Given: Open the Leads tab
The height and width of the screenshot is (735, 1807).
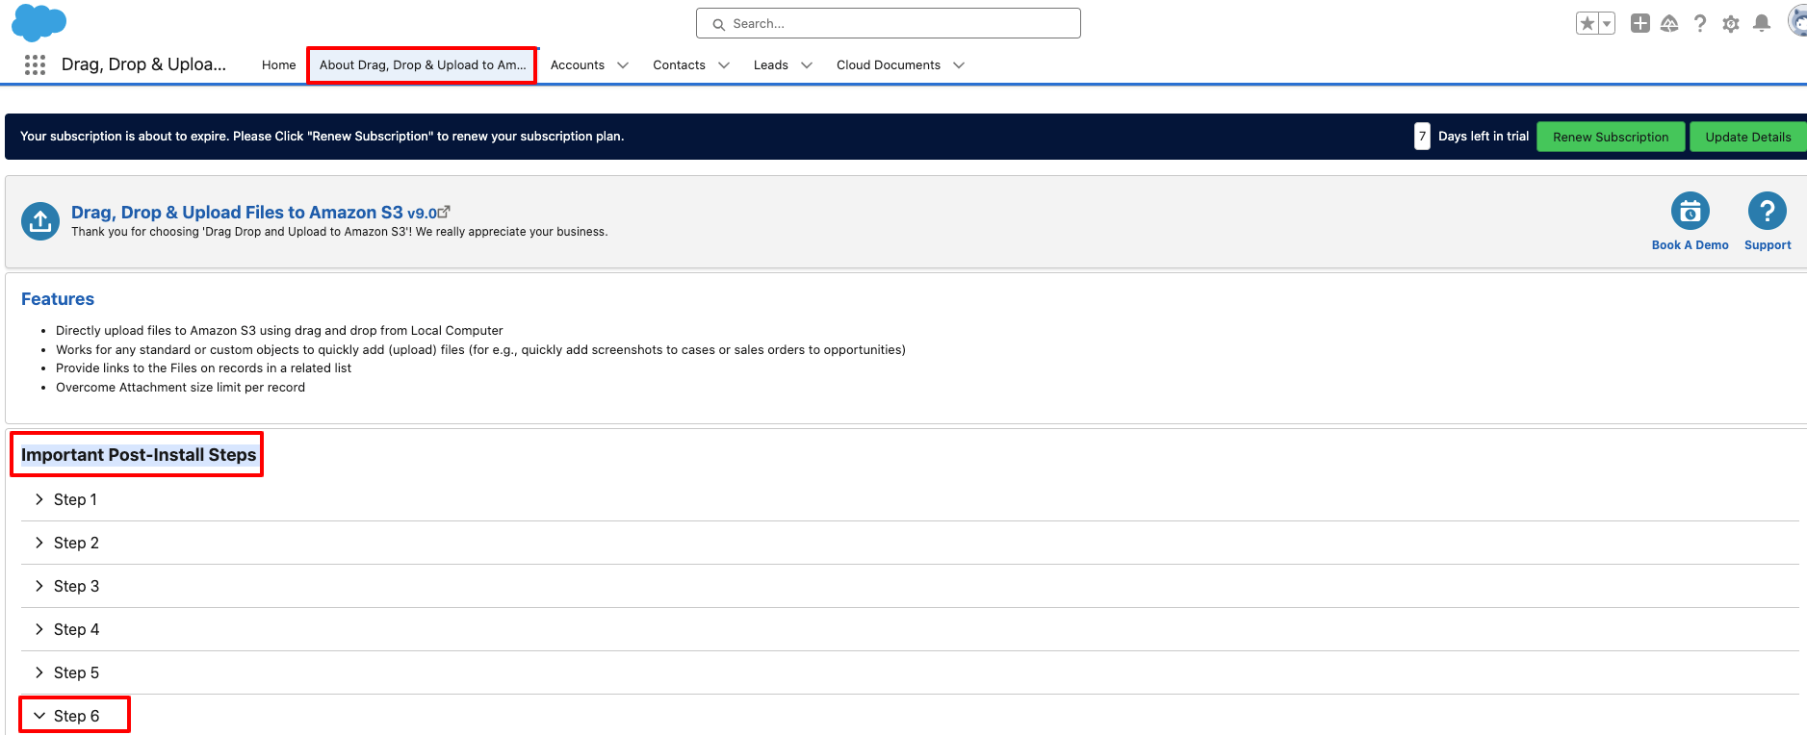Looking at the screenshot, I should 771,64.
